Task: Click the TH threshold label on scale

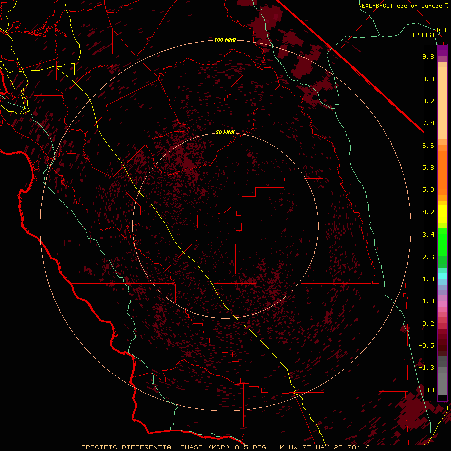Action: tap(430, 390)
